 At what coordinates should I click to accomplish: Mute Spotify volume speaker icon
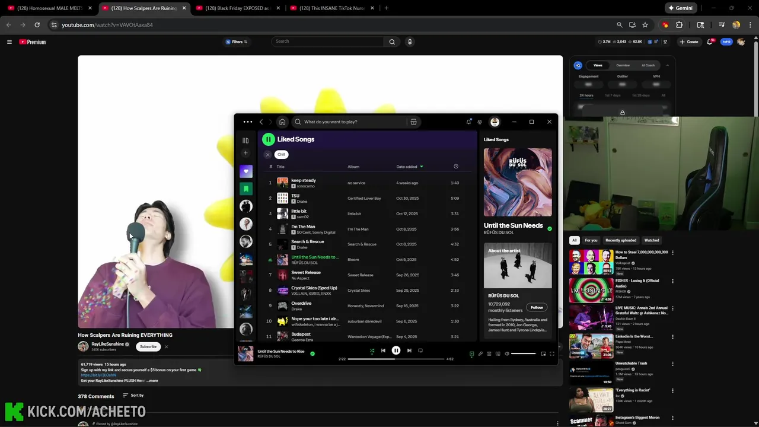[x=507, y=354]
